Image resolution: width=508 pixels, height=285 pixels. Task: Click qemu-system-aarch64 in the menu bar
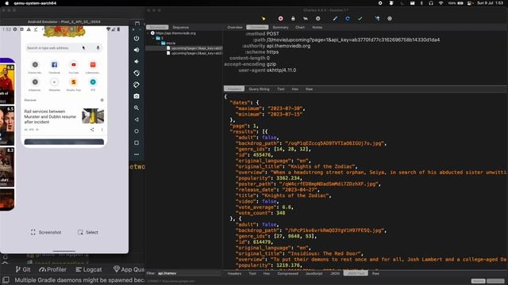tap(35, 3)
